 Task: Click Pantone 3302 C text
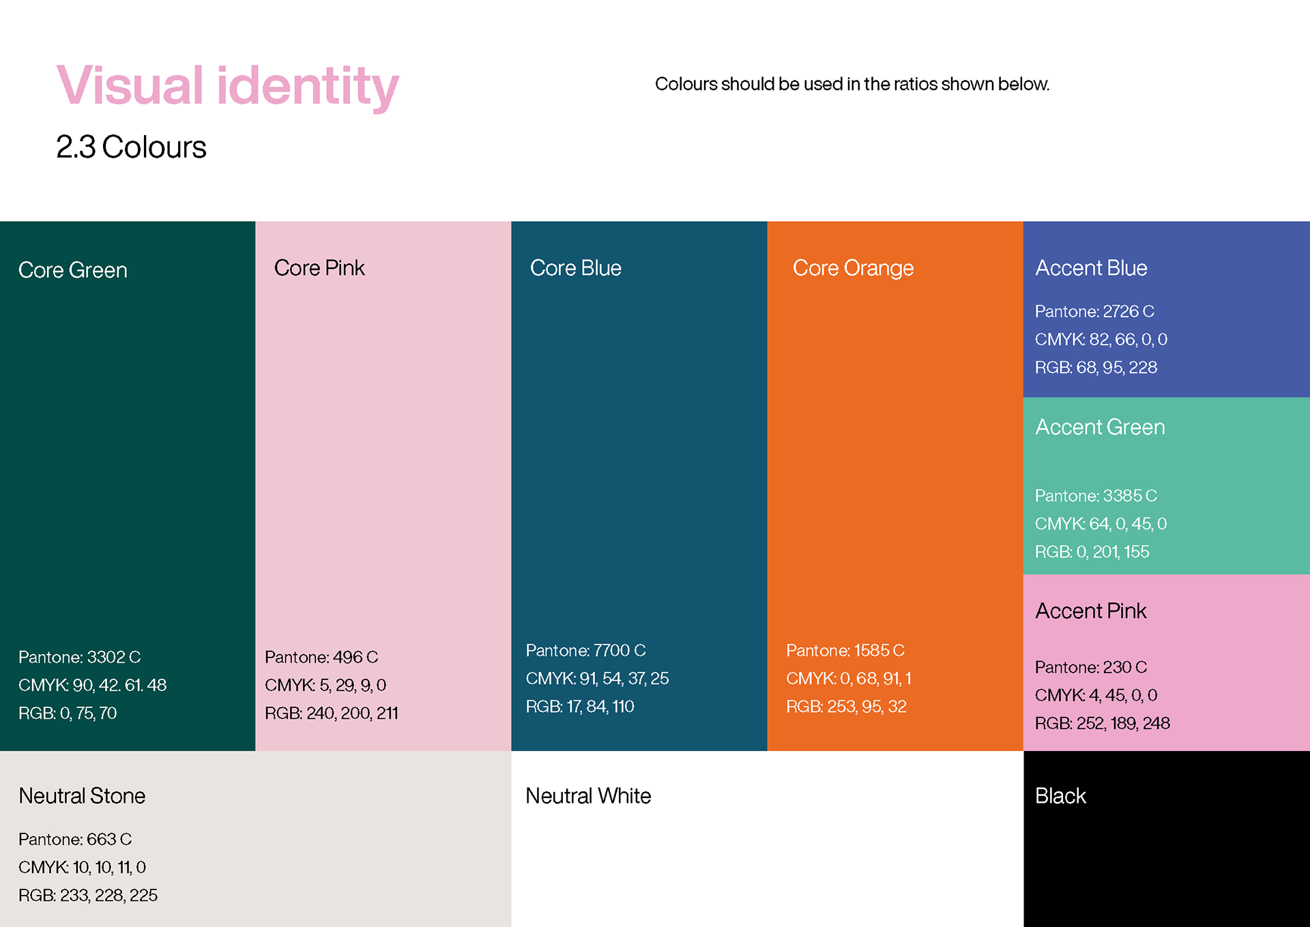click(x=79, y=657)
